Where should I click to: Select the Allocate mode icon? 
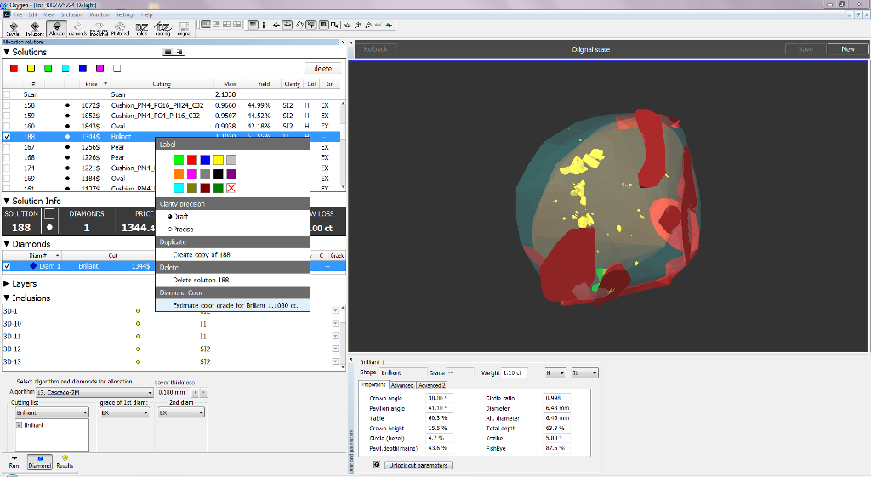pyautogui.click(x=56, y=28)
